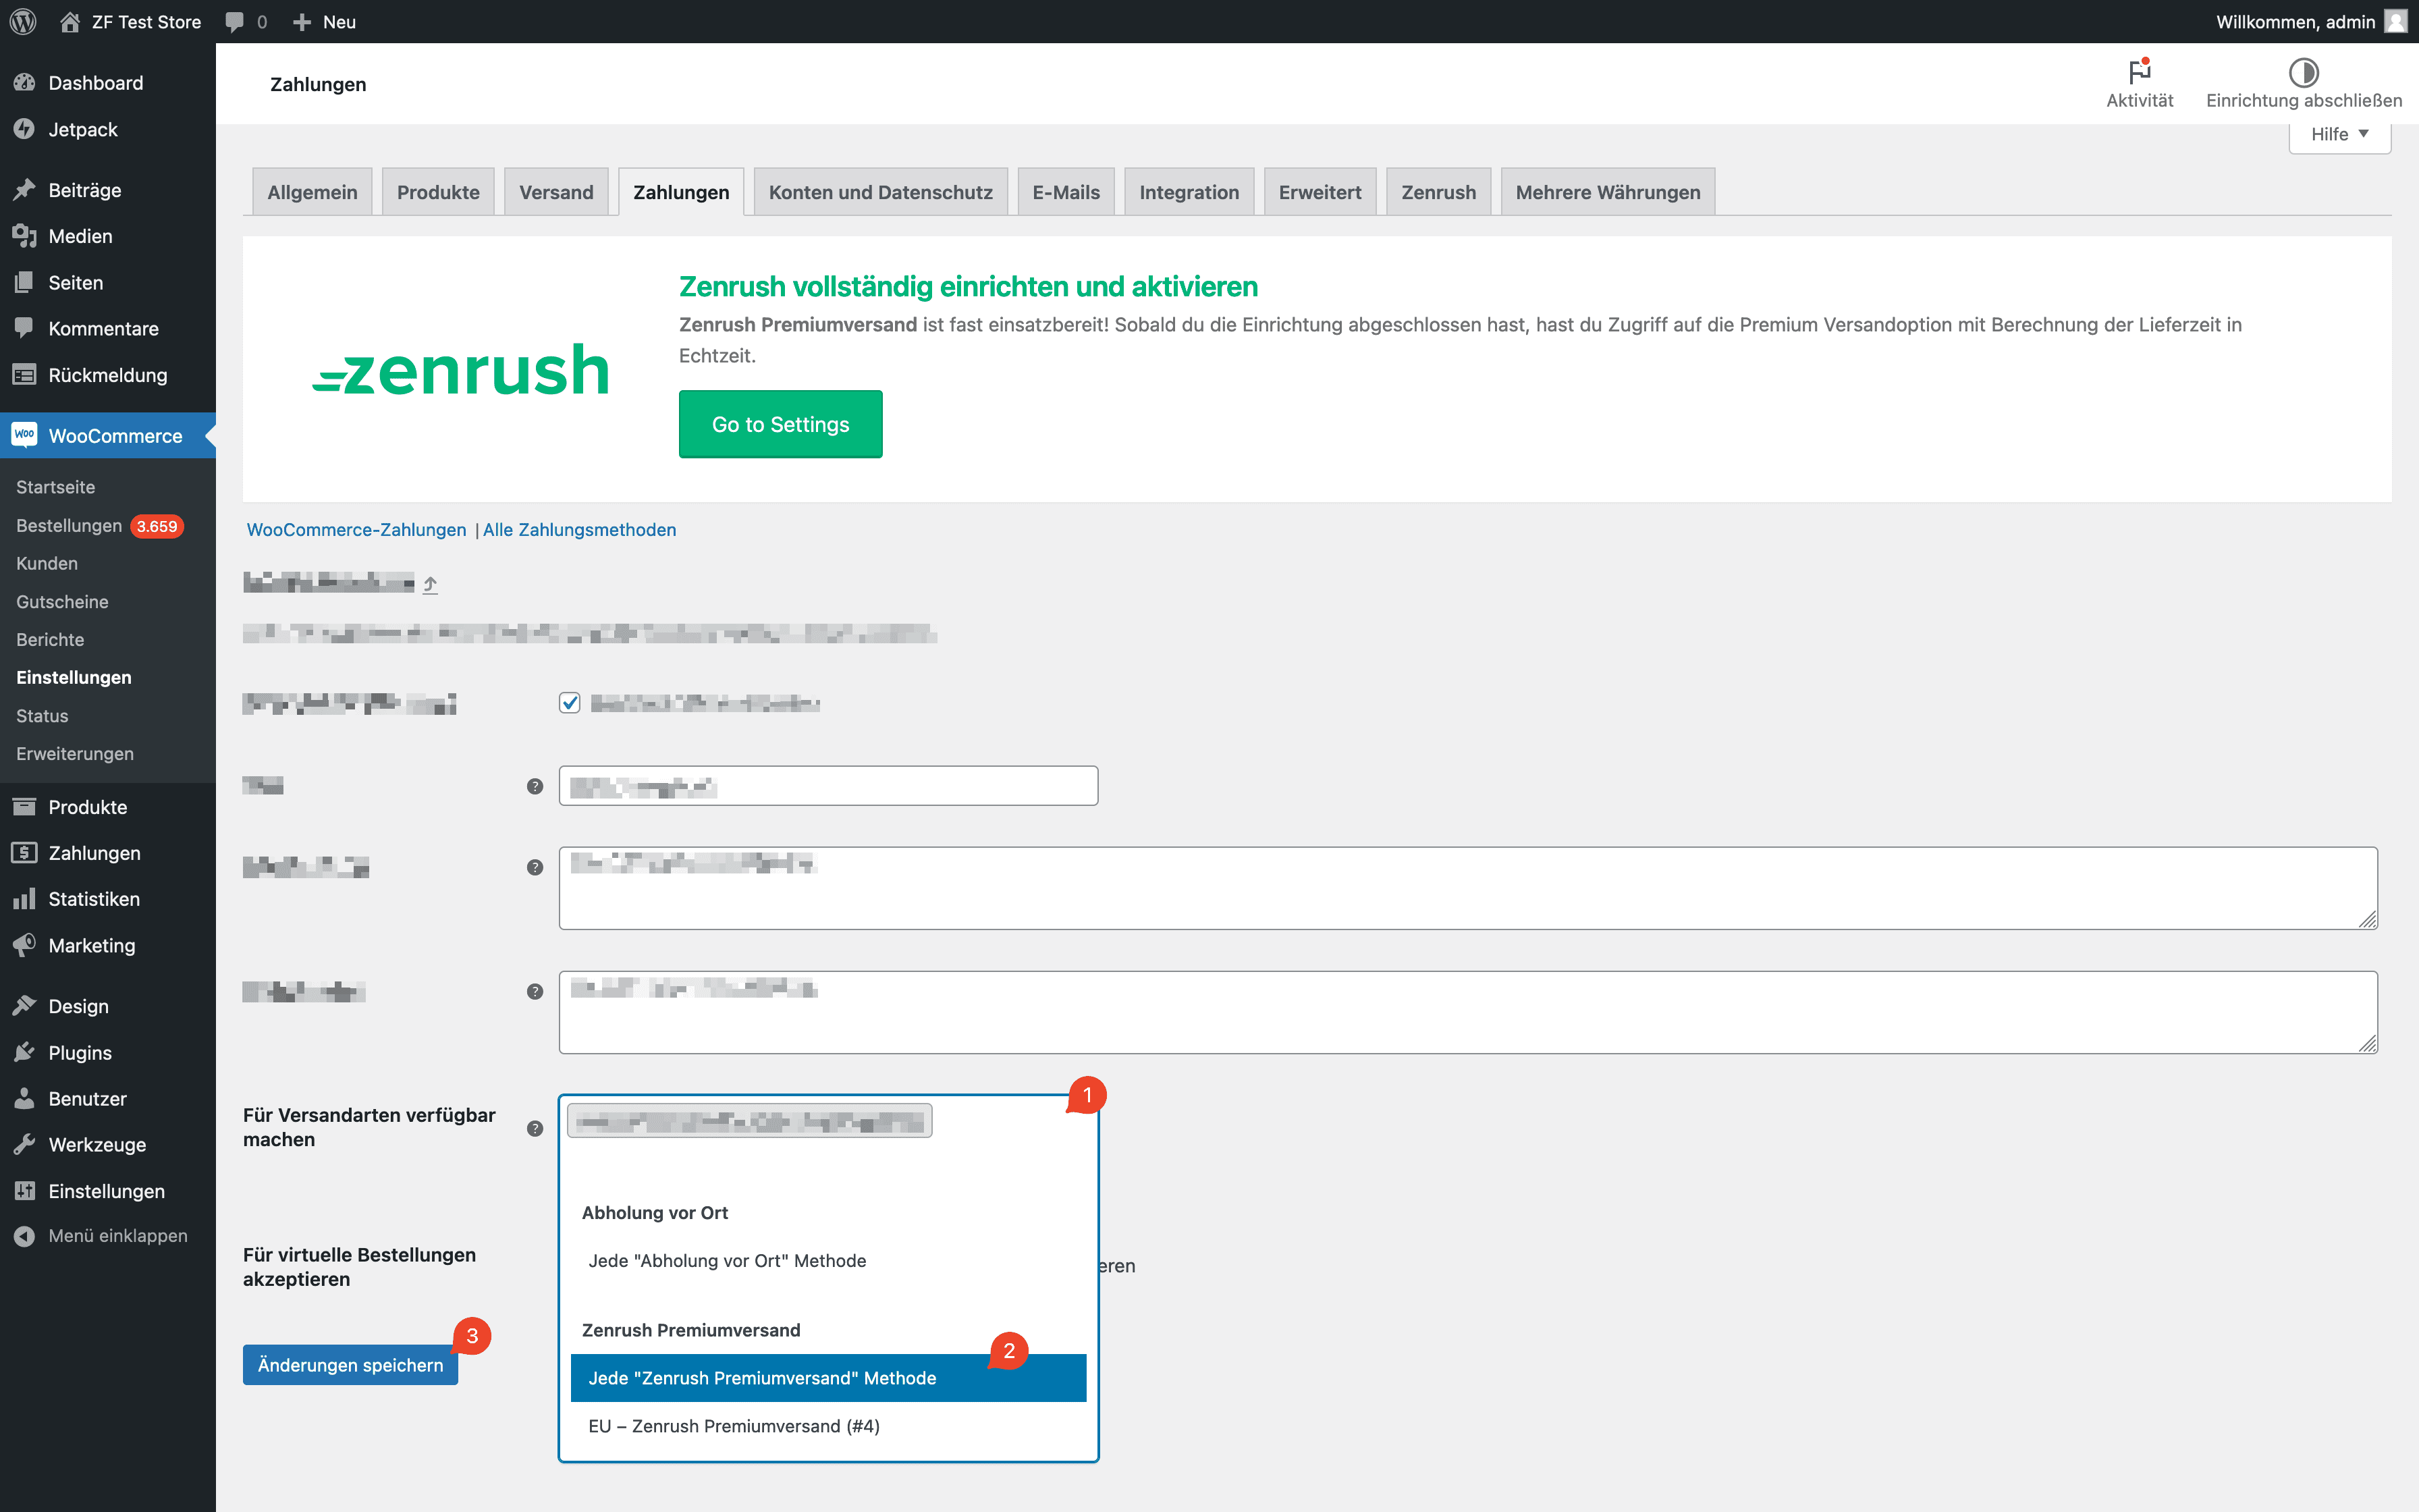Screen dimensions: 2419x1512
Task: Open Bestellungen submenu with 3.659 badge
Action: pyautogui.click(x=100, y=525)
